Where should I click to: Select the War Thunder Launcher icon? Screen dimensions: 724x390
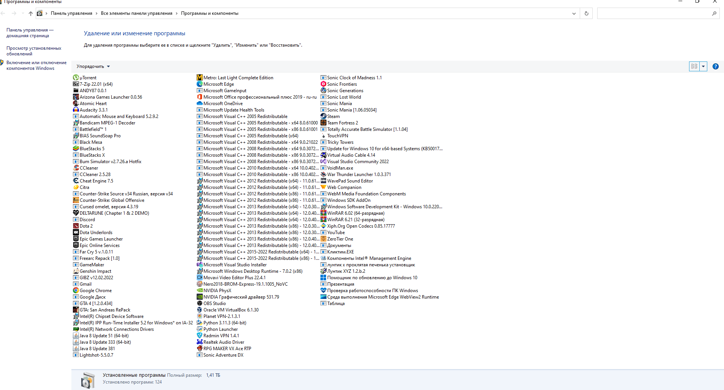323,174
